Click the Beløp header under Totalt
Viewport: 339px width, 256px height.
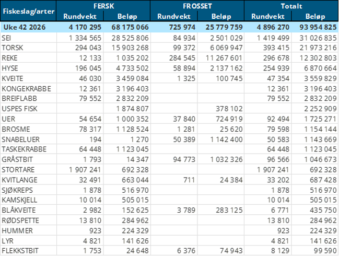coord(315,16)
